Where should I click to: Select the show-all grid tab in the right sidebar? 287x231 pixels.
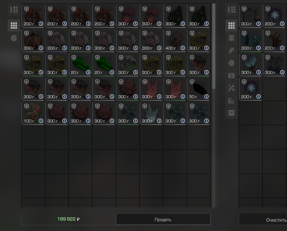(x=231, y=25)
